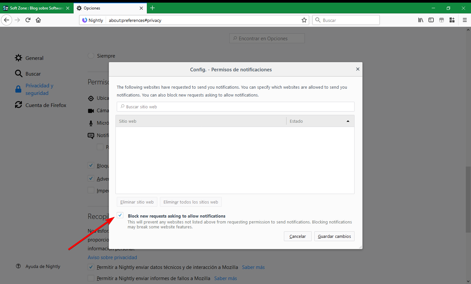Bookmark this page with the star icon
471x284 pixels.
pyautogui.click(x=304, y=20)
